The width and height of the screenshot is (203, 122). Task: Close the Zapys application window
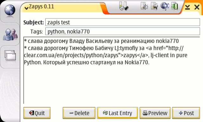coord(197,7)
